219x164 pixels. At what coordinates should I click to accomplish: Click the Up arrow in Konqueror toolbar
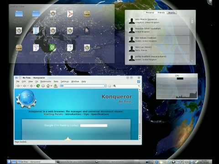31,86
